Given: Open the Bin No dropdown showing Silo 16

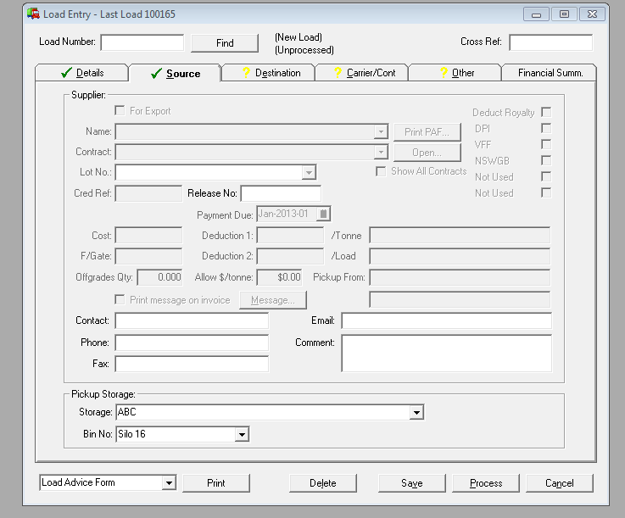Looking at the screenshot, I should [x=242, y=434].
